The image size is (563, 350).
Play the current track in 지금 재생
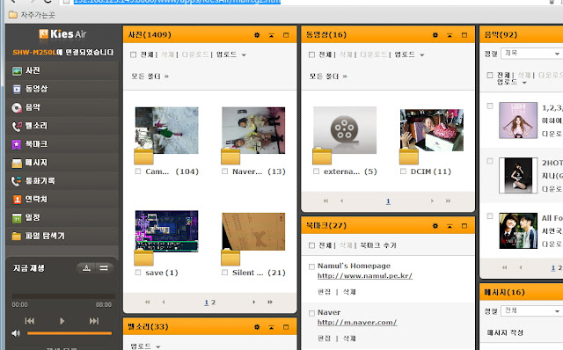(x=62, y=321)
